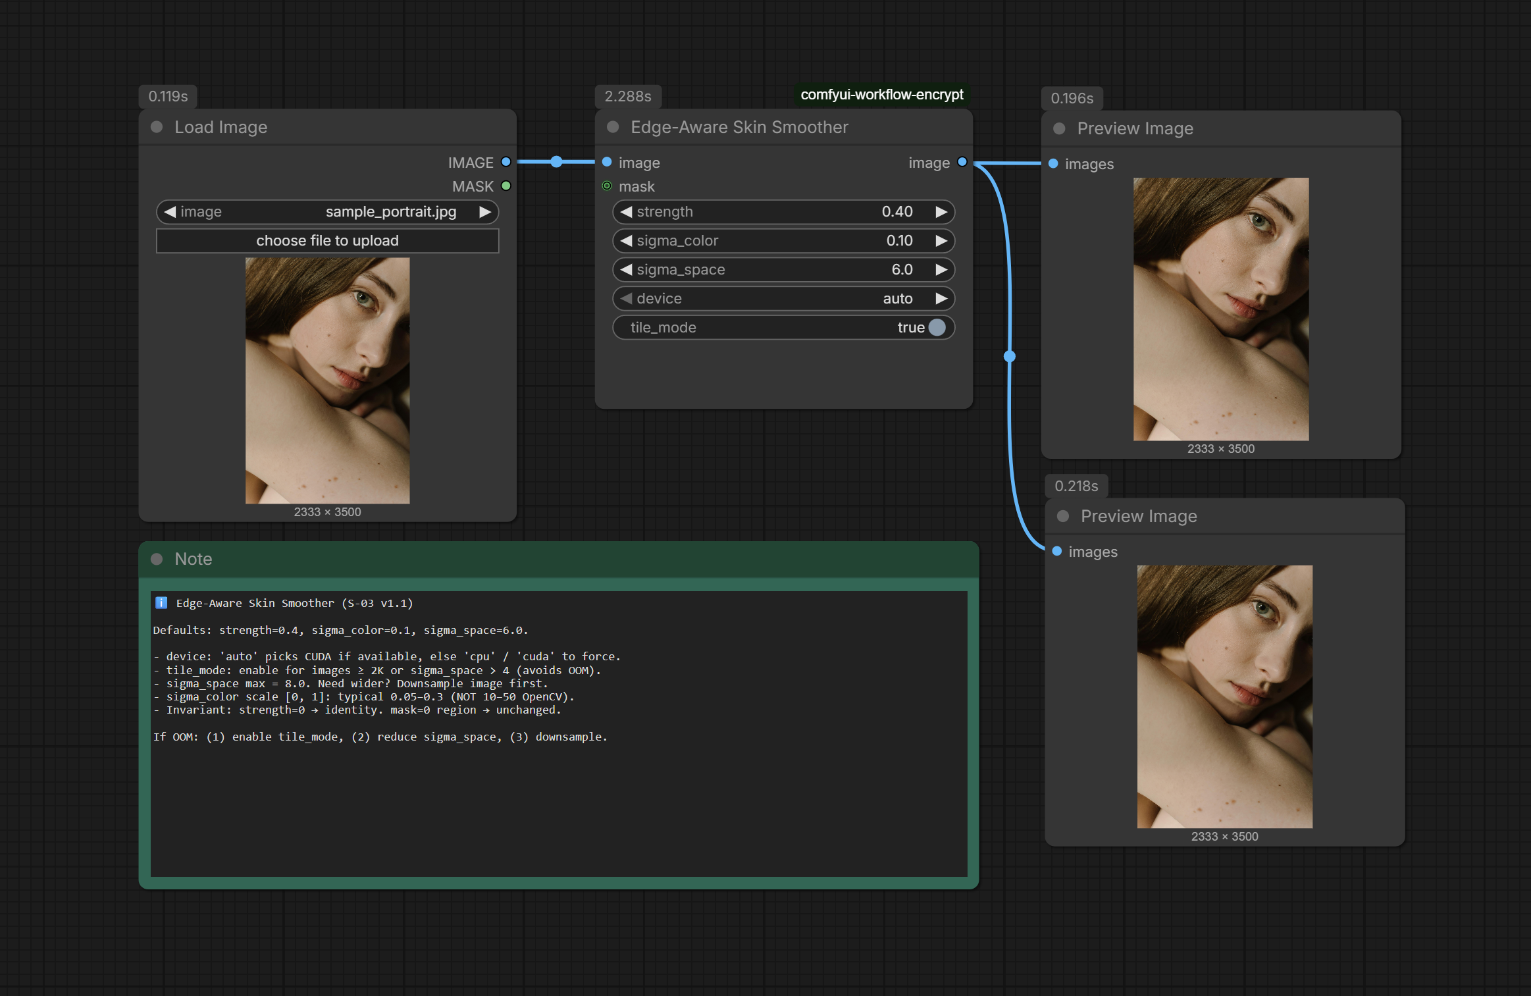Click images input socket of upper Preview Image

1053,163
